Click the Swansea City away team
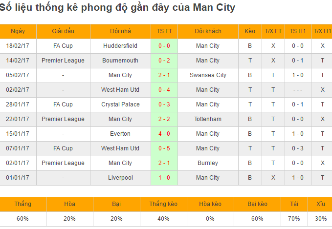 coord(208,75)
